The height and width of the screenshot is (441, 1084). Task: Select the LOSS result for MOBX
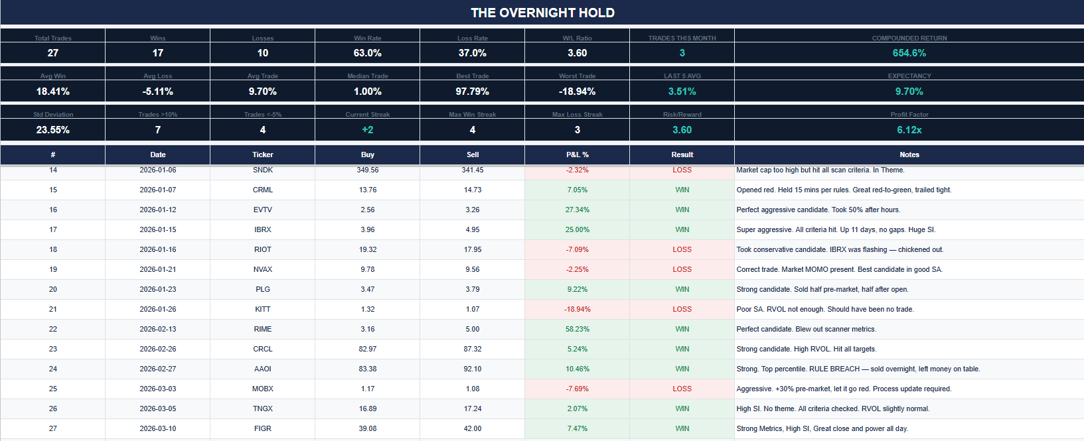pos(682,389)
